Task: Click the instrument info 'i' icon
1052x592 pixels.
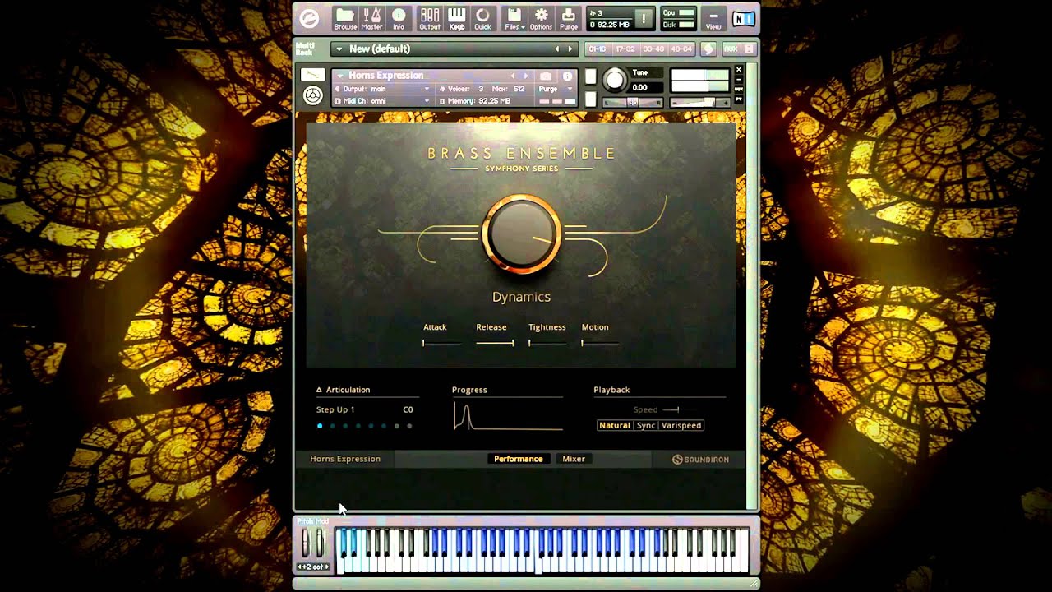Action: [x=567, y=76]
